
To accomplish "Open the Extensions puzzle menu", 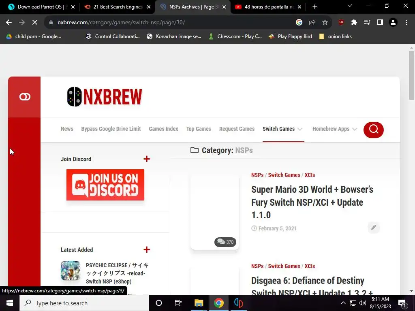I will [x=354, y=23].
